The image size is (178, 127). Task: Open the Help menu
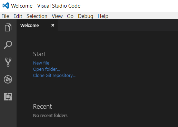coord(103,16)
